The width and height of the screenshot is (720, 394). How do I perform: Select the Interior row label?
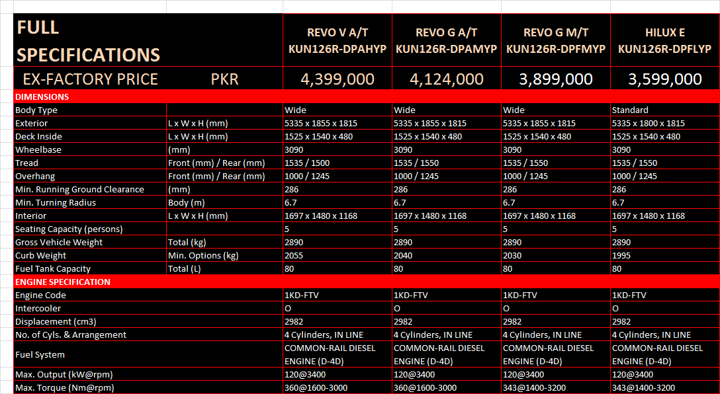90,216
